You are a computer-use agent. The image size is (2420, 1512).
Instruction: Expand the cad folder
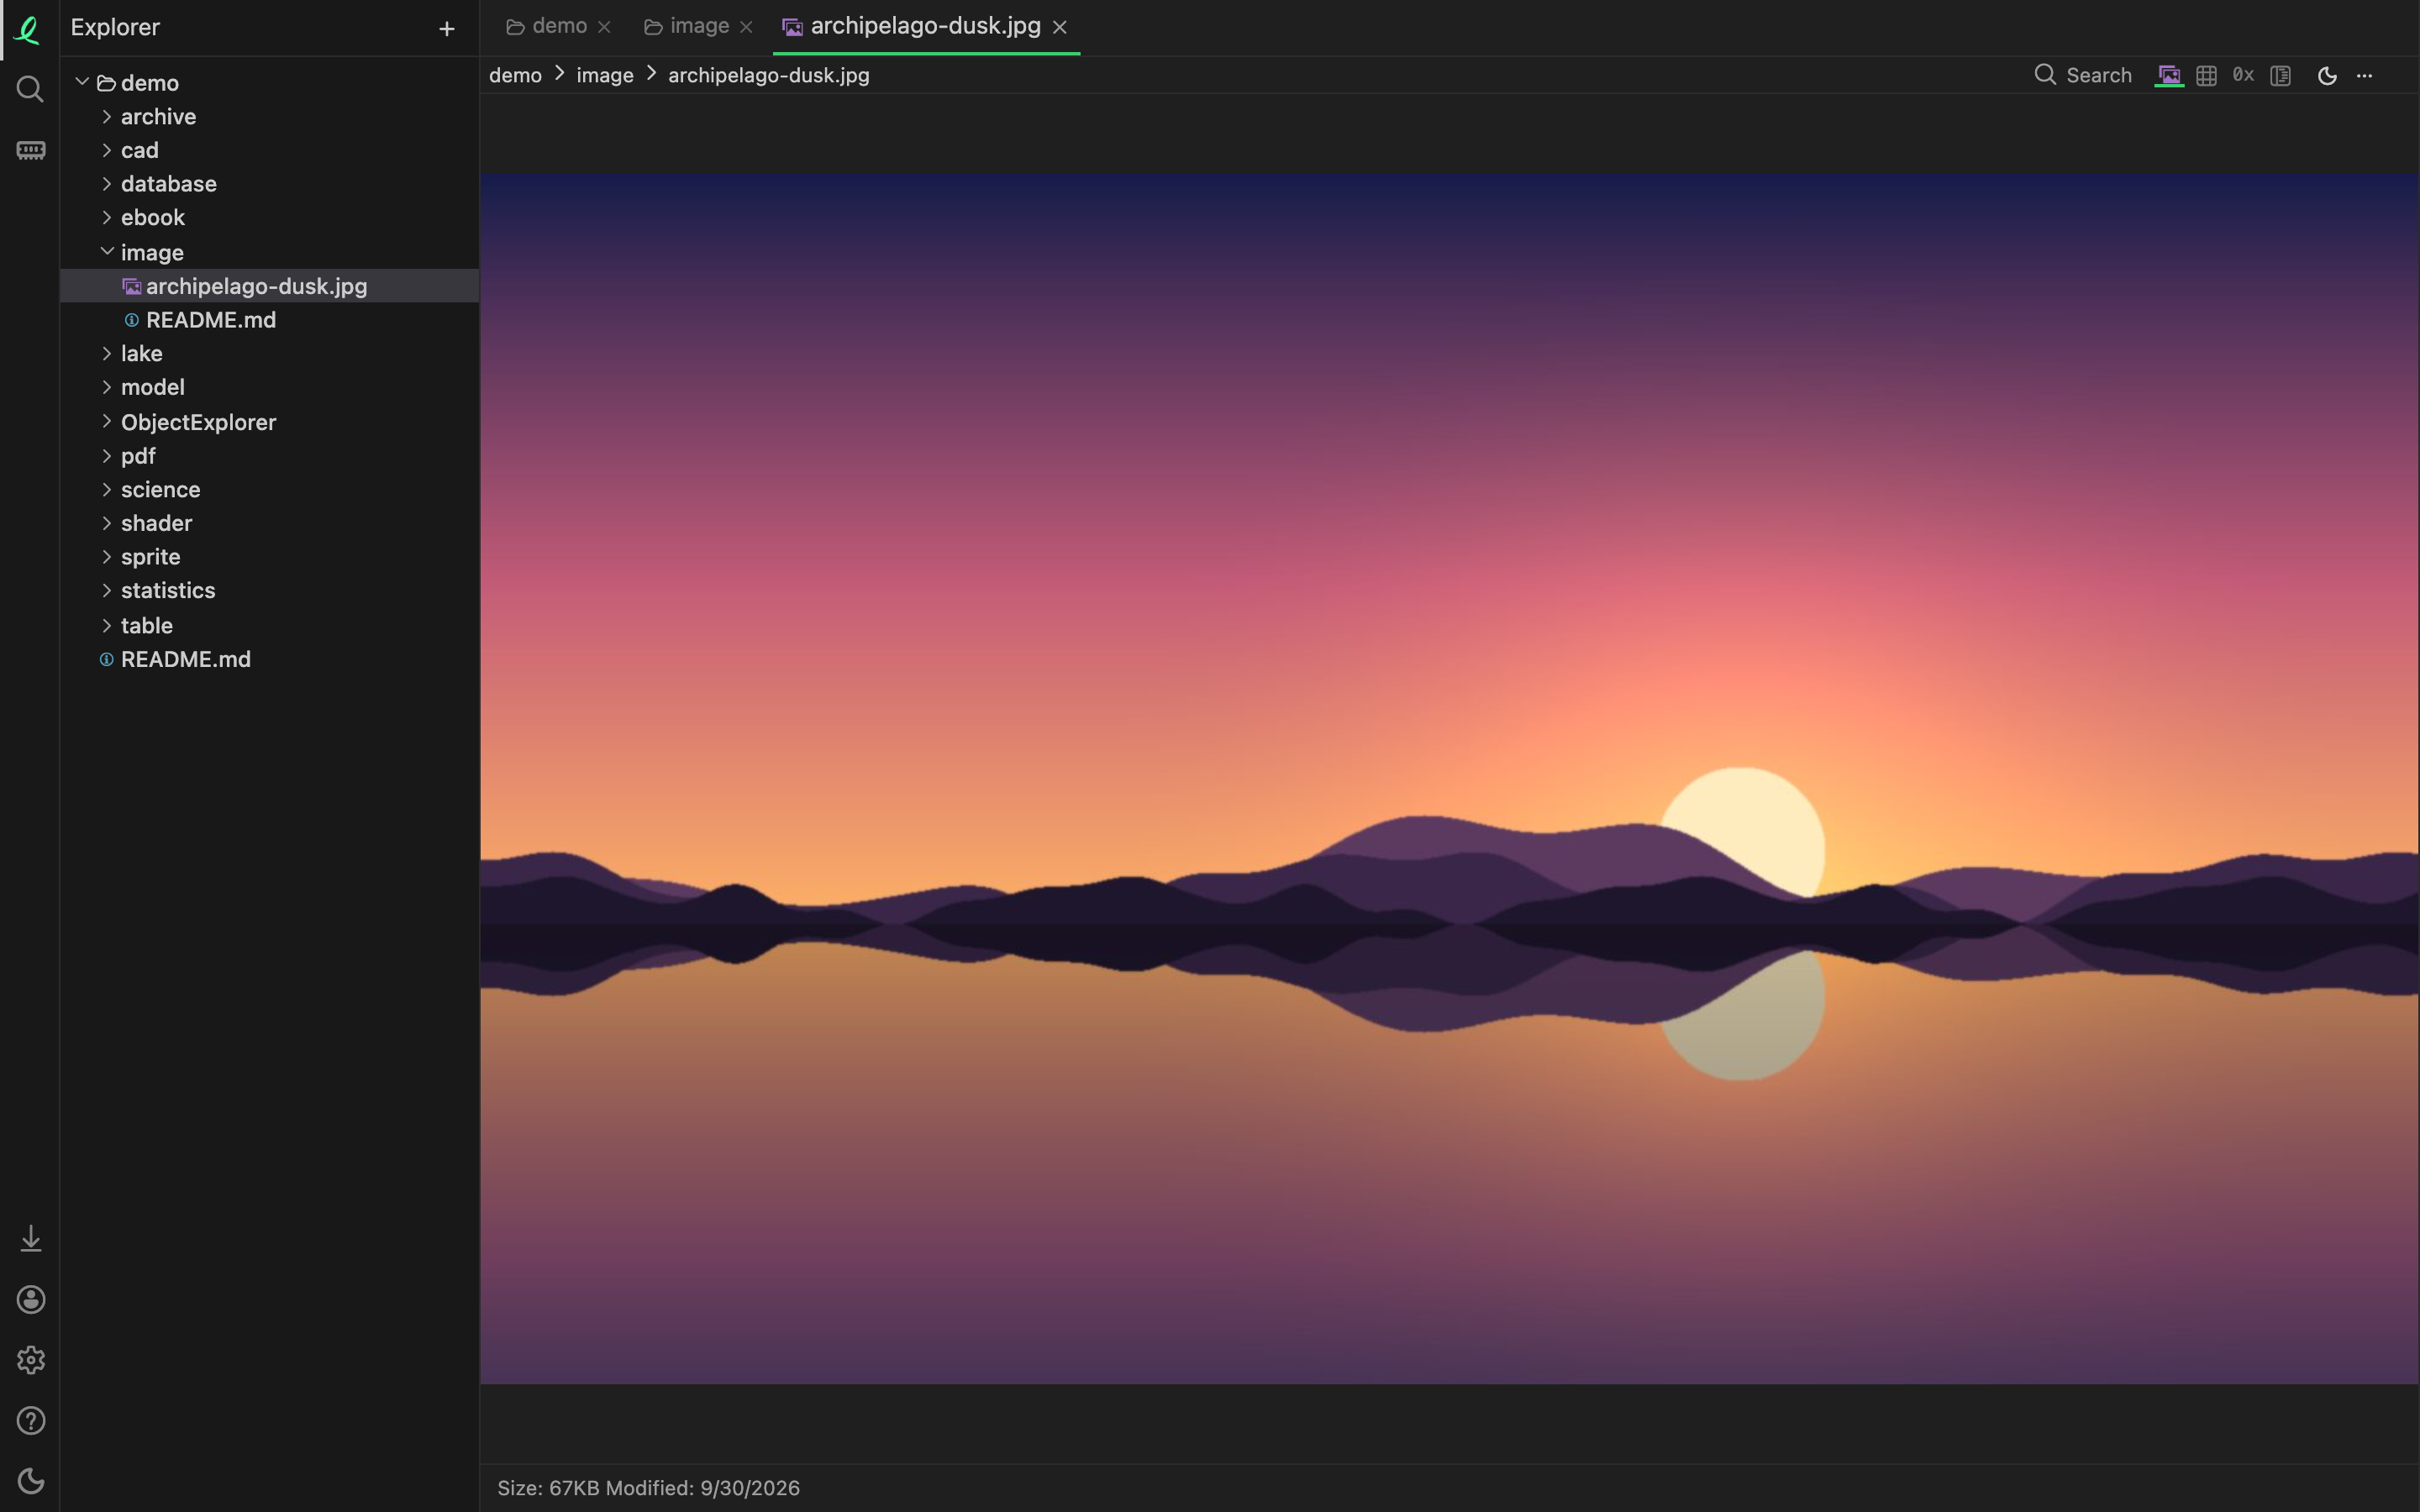(106, 150)
